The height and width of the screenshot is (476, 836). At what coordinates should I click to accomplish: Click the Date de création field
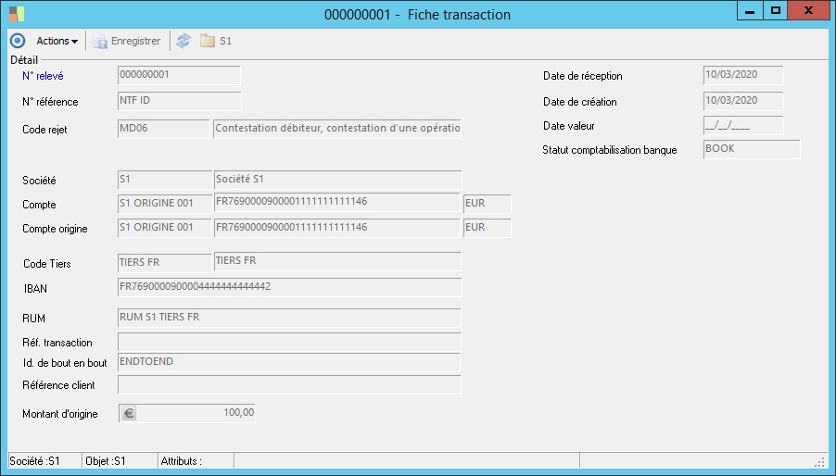(743, 101)
